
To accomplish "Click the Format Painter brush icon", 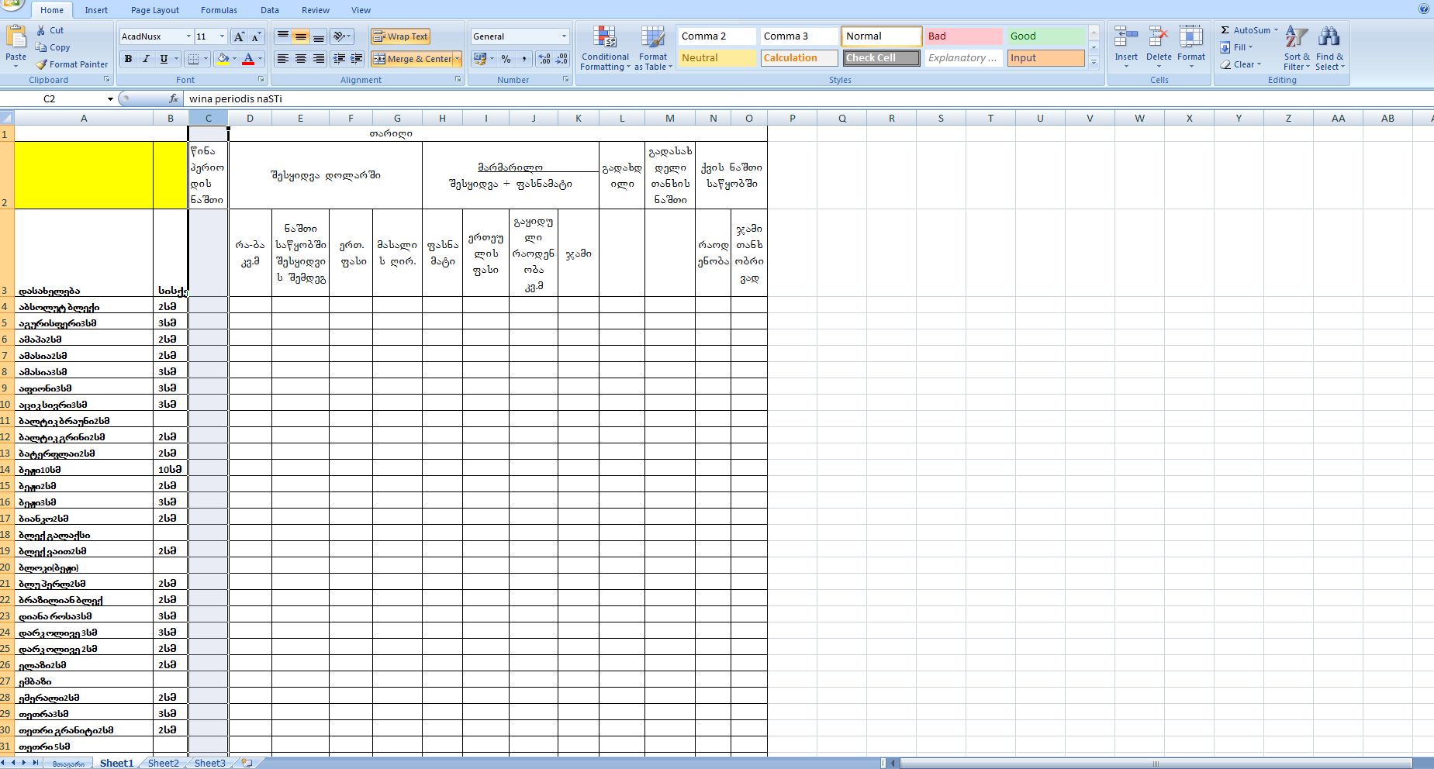I will pos(42,64).
